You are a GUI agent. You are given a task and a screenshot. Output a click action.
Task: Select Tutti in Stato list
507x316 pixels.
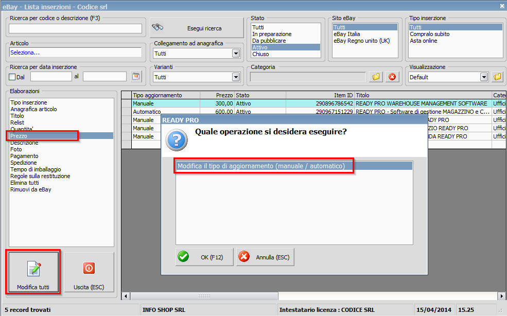286,27
